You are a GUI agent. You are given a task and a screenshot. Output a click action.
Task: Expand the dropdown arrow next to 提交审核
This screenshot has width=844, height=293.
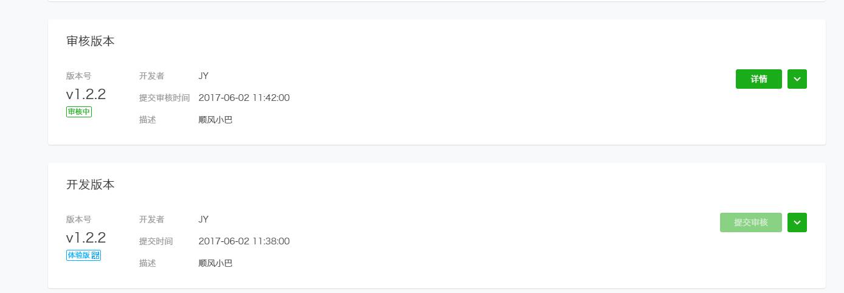pyautogui.click(x=797, y=222)
